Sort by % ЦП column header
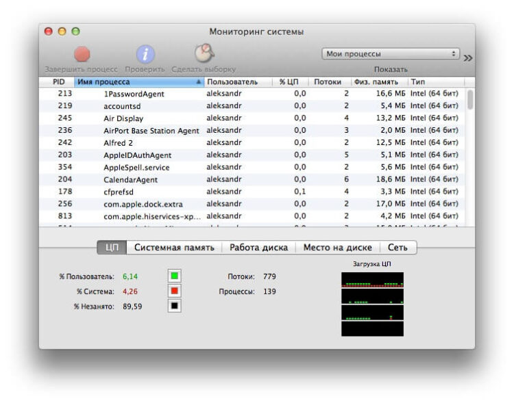 [289, 81]
